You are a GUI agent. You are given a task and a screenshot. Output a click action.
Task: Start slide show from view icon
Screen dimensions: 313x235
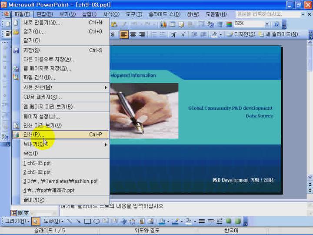[27, 213]
